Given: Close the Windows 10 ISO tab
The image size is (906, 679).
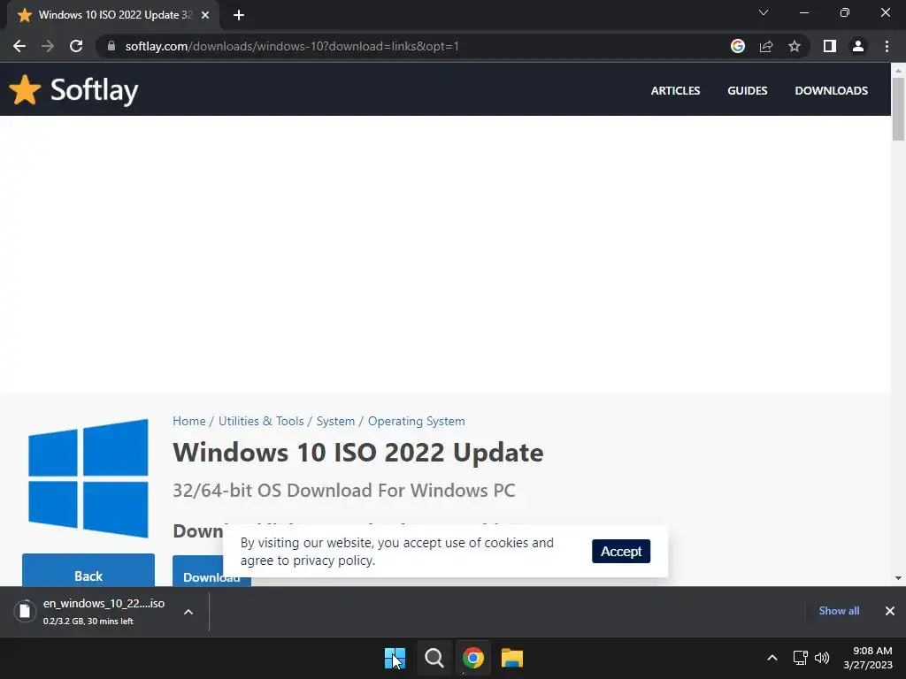Looking at the screenshot, I should [x=205, y=15].
